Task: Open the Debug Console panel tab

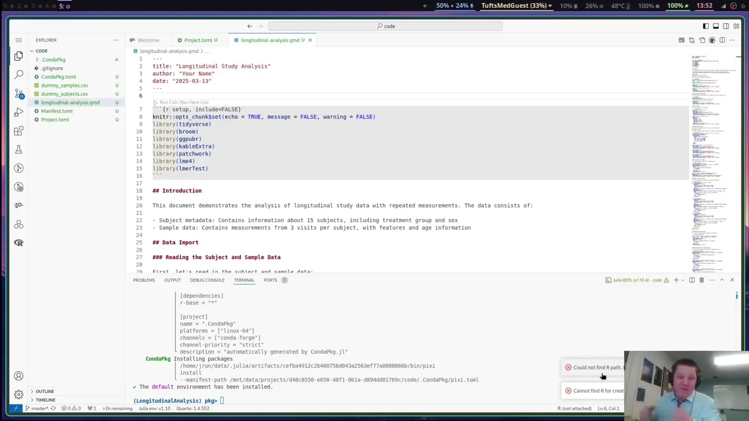Action: point(207,280)
